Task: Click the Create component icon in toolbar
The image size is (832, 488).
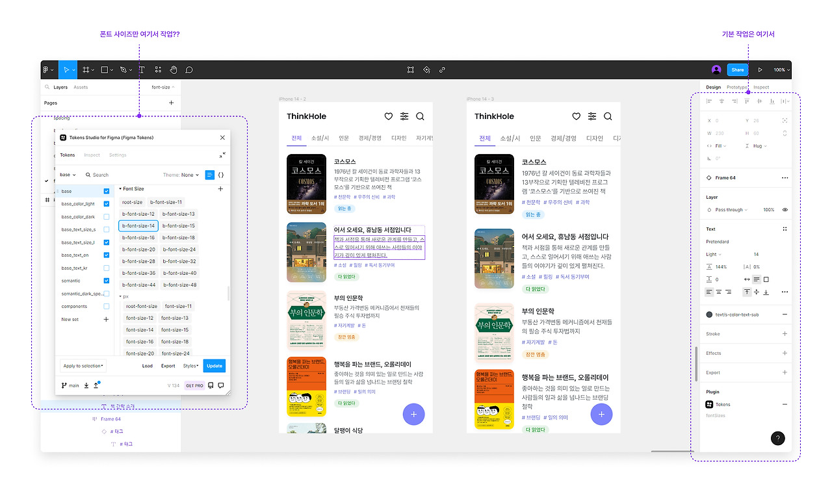Action: [x=427, y=70]
